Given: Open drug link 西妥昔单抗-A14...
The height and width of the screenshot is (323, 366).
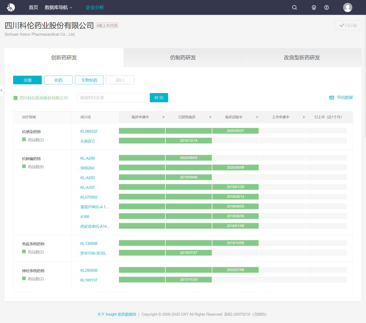Looking at the screenshot, I should (95, 226).
